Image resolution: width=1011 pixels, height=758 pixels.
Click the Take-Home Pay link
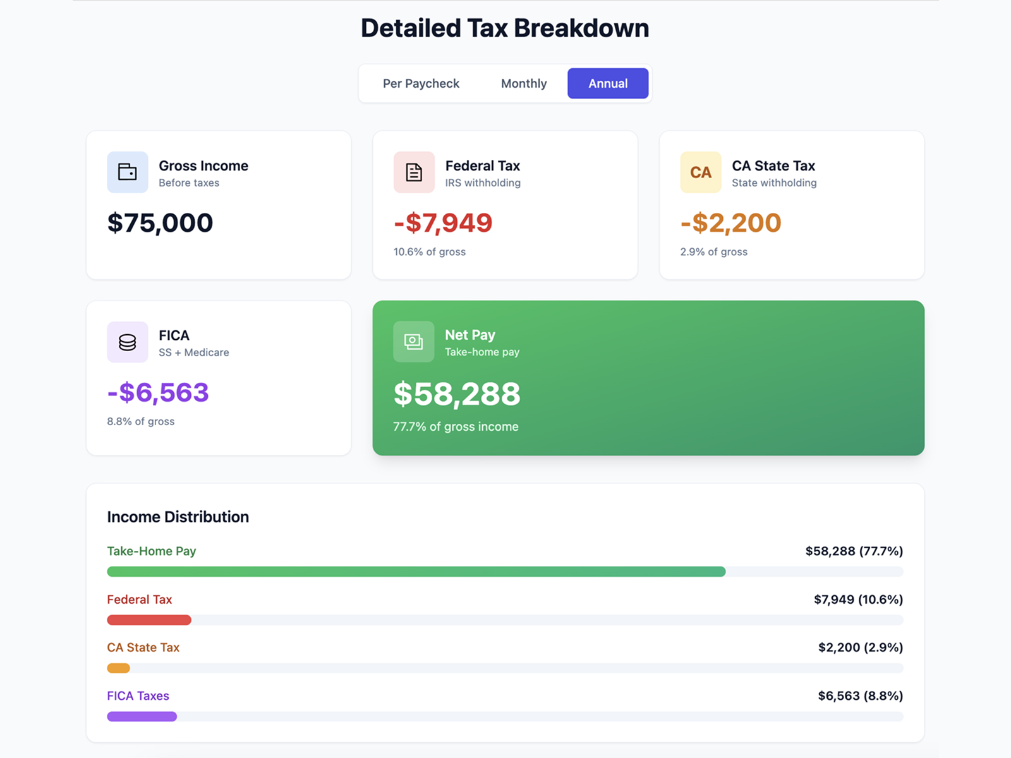click(x=151, y=551)
